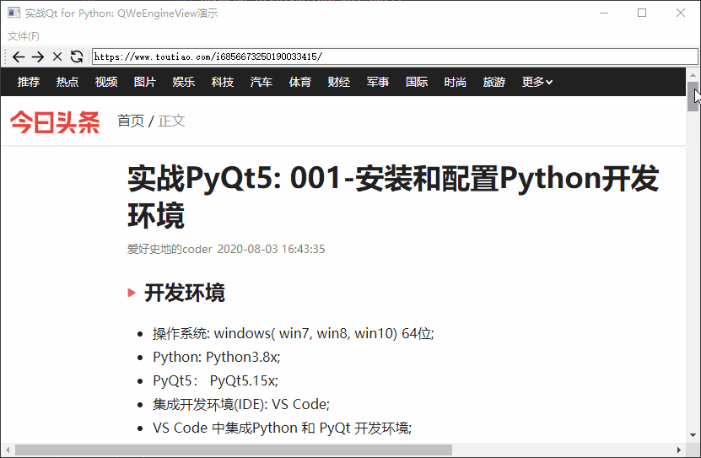Click vertical scrollbar up arrow

(693, 74)
